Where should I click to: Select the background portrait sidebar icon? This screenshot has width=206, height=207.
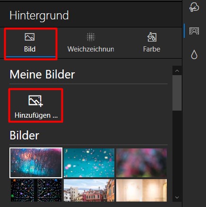(194, 31)
